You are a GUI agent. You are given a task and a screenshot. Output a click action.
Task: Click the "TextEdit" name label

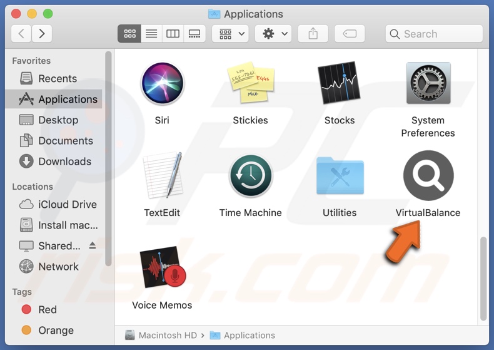tap(162, 213)
